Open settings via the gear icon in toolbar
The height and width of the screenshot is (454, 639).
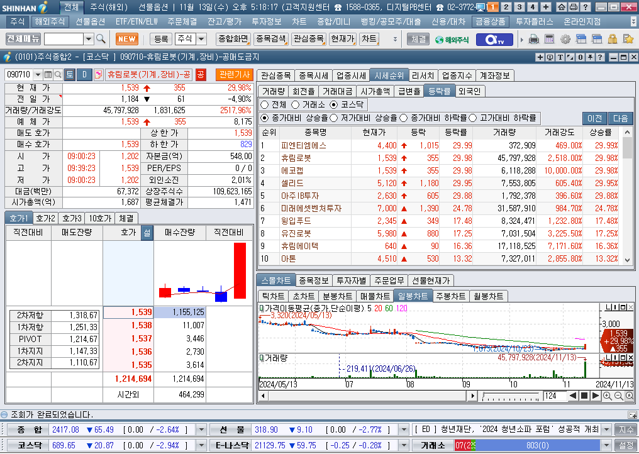[x=565, y=40]
